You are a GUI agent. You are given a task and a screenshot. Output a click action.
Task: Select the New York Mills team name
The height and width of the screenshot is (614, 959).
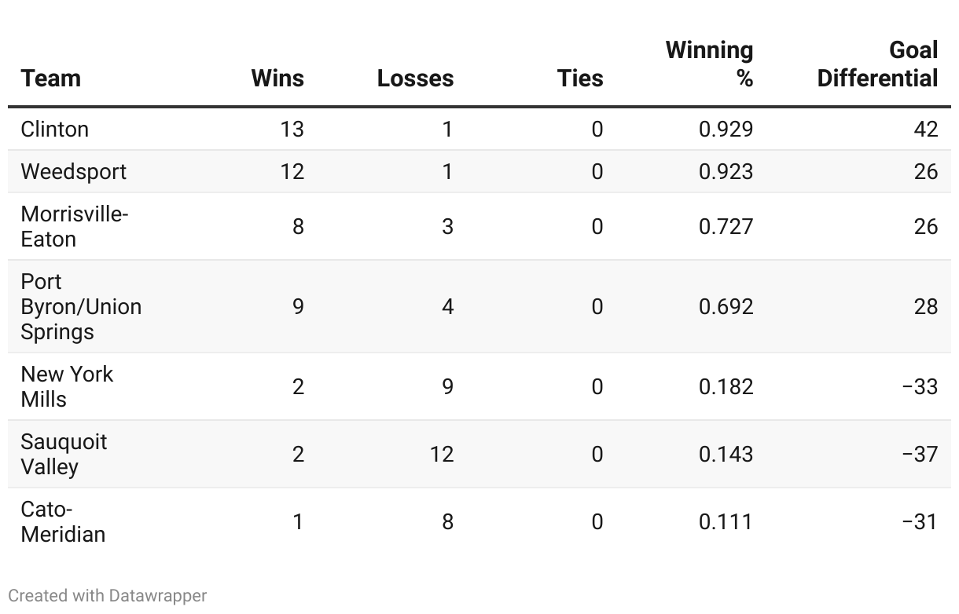click(x=67, y=386)
